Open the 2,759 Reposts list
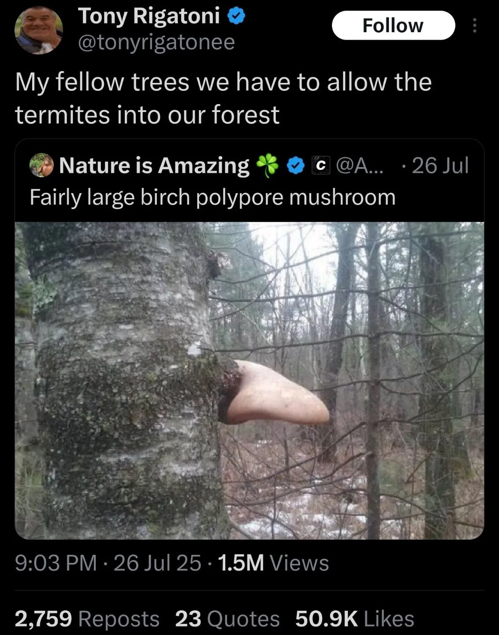 tap(87, 619)
